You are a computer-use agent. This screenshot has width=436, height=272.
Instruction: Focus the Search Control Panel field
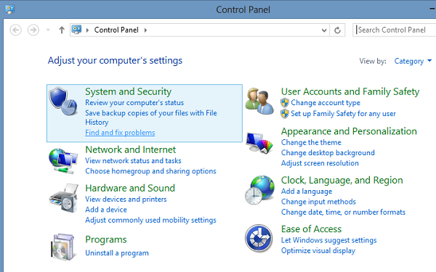pyautogui.click(x=395, y=30)
